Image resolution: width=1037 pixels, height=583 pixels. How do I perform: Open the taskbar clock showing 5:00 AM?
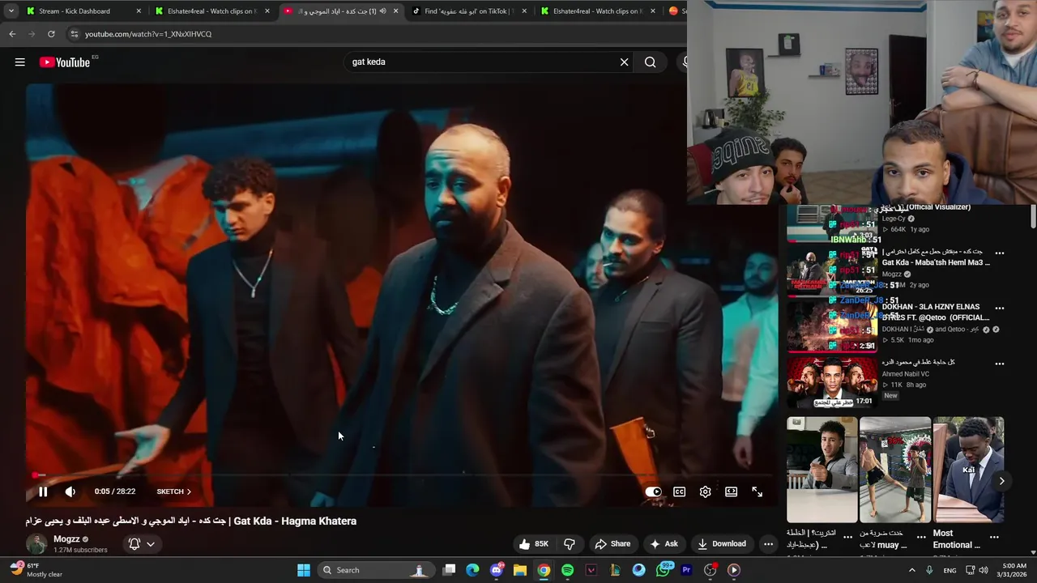tap(1014, 570)
